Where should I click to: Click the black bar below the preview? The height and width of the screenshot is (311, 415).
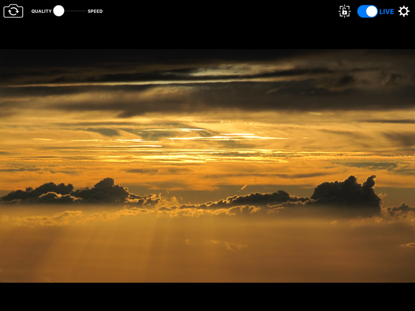coord(207,297)
